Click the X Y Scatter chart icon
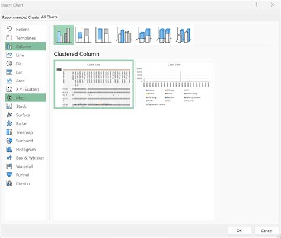 click(x=9, y=89)
